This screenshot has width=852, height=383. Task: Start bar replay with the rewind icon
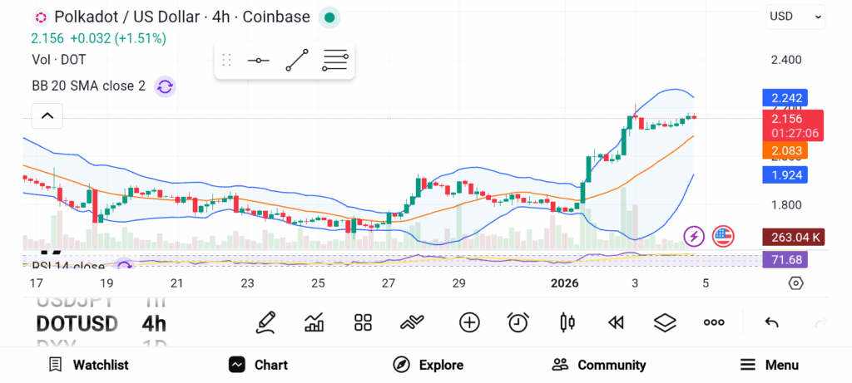[616, 322]
